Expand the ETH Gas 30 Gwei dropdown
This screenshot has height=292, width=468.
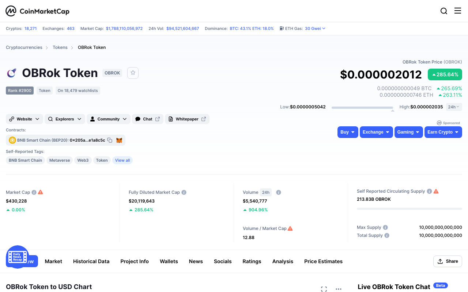(315, 28)
